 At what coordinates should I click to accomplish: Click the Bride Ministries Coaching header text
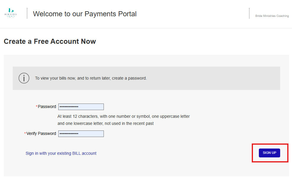[272, 16]
